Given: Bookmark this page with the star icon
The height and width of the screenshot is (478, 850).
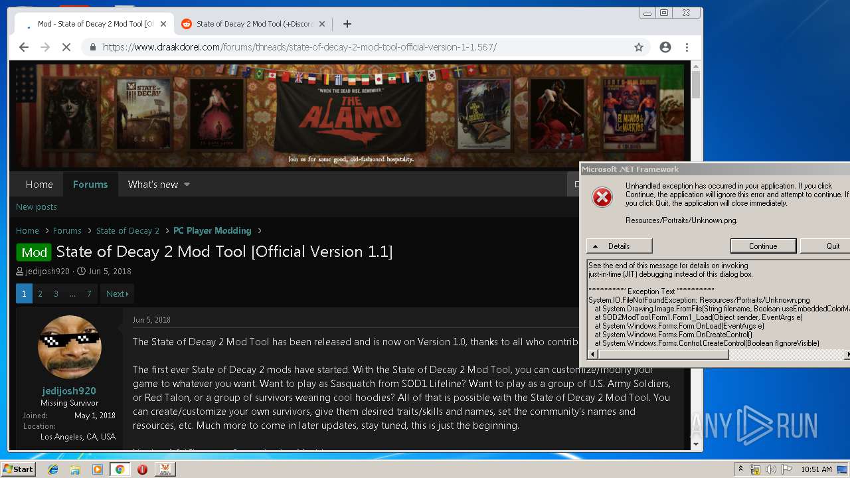Looking at the screenshot, I should tap(639, 47).
